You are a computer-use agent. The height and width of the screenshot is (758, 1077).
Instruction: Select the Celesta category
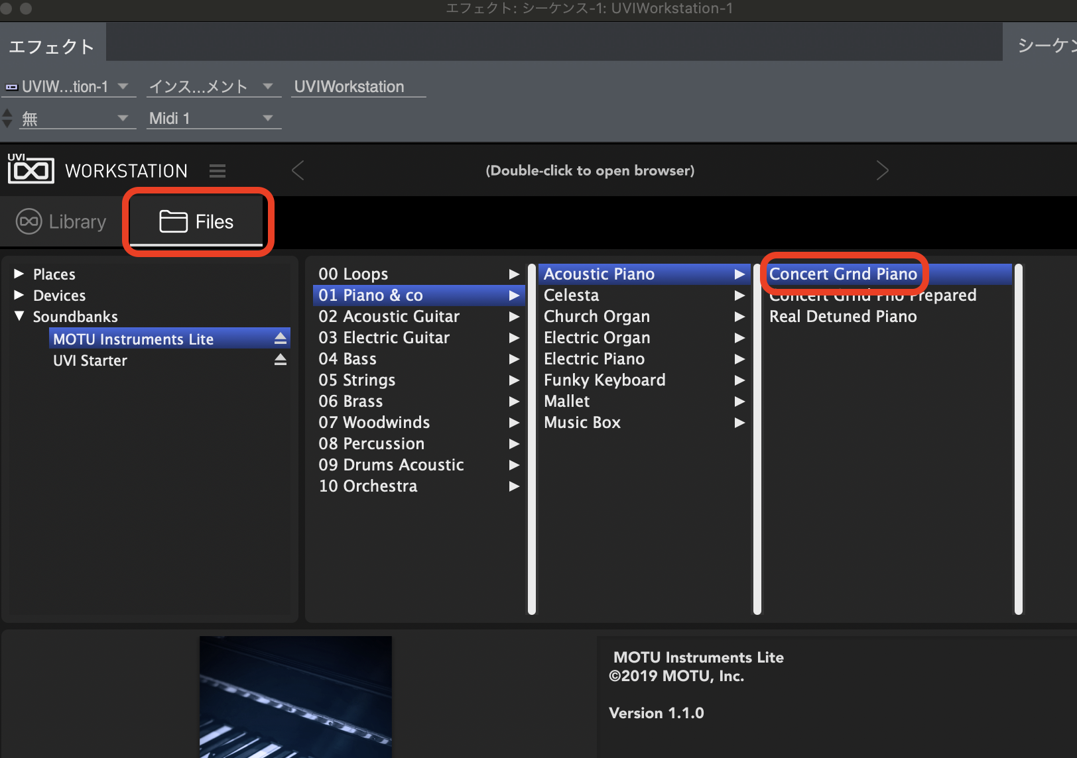(644, 295)
